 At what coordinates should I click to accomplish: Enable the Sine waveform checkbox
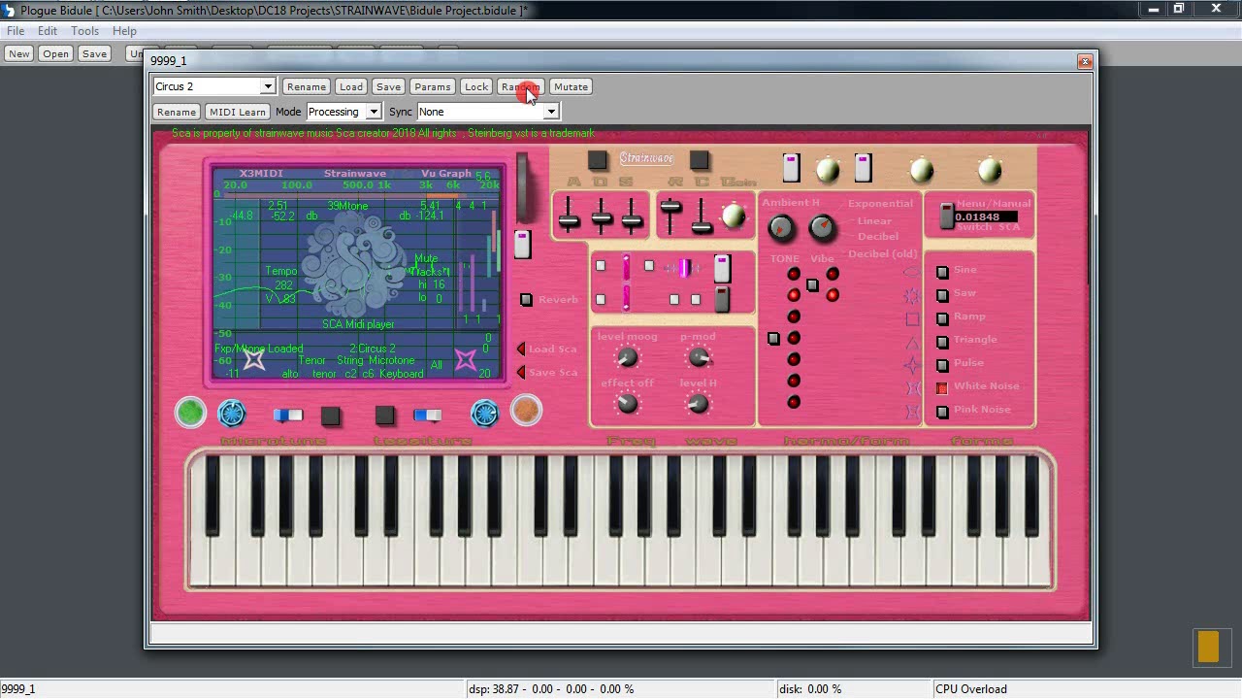(942, 272)
